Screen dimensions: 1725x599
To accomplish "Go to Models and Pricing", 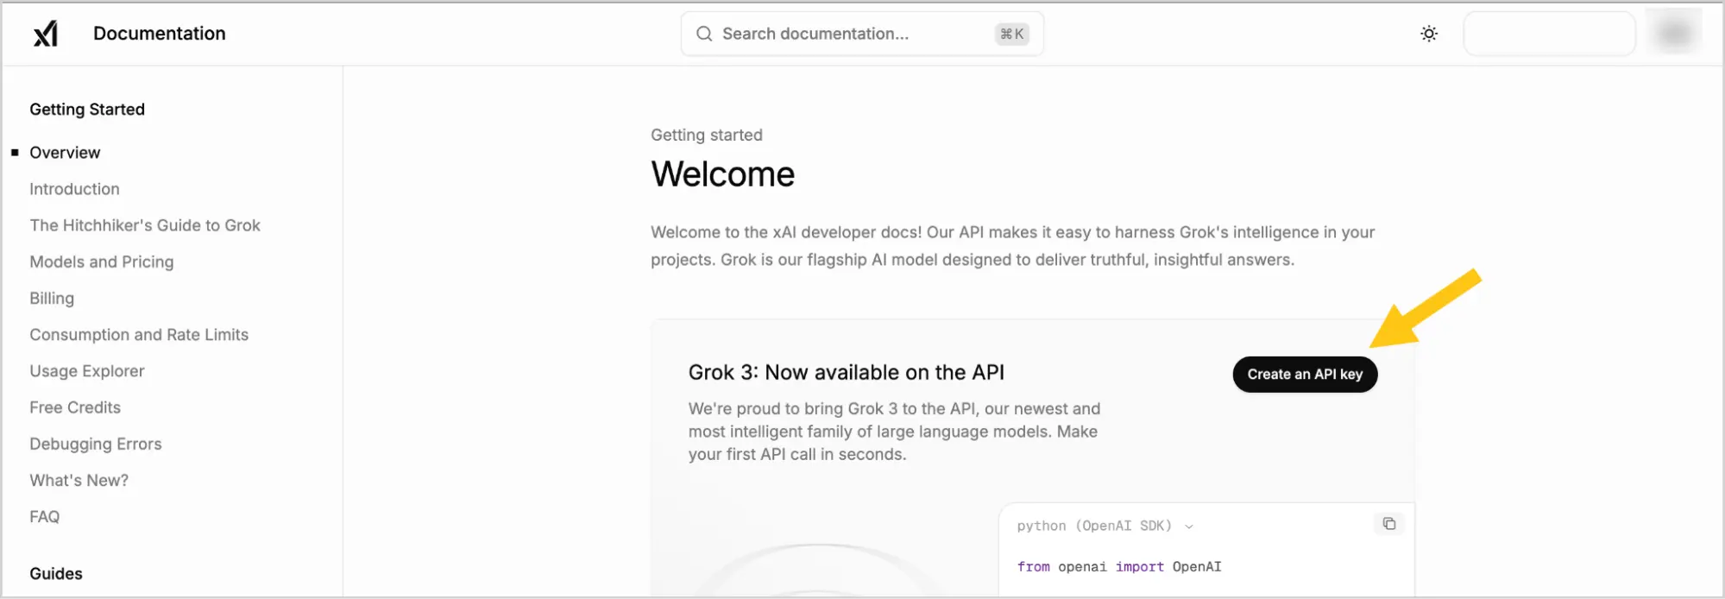I will [x=102, y=262].
